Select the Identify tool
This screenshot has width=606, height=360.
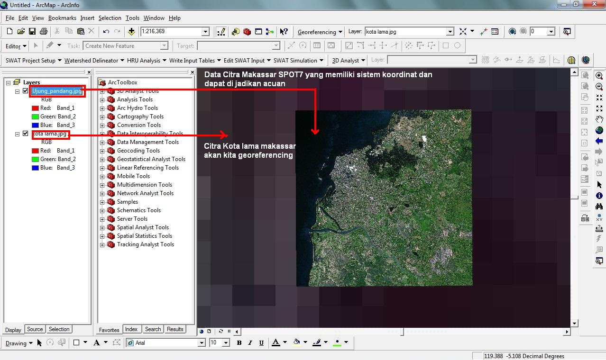599,196
